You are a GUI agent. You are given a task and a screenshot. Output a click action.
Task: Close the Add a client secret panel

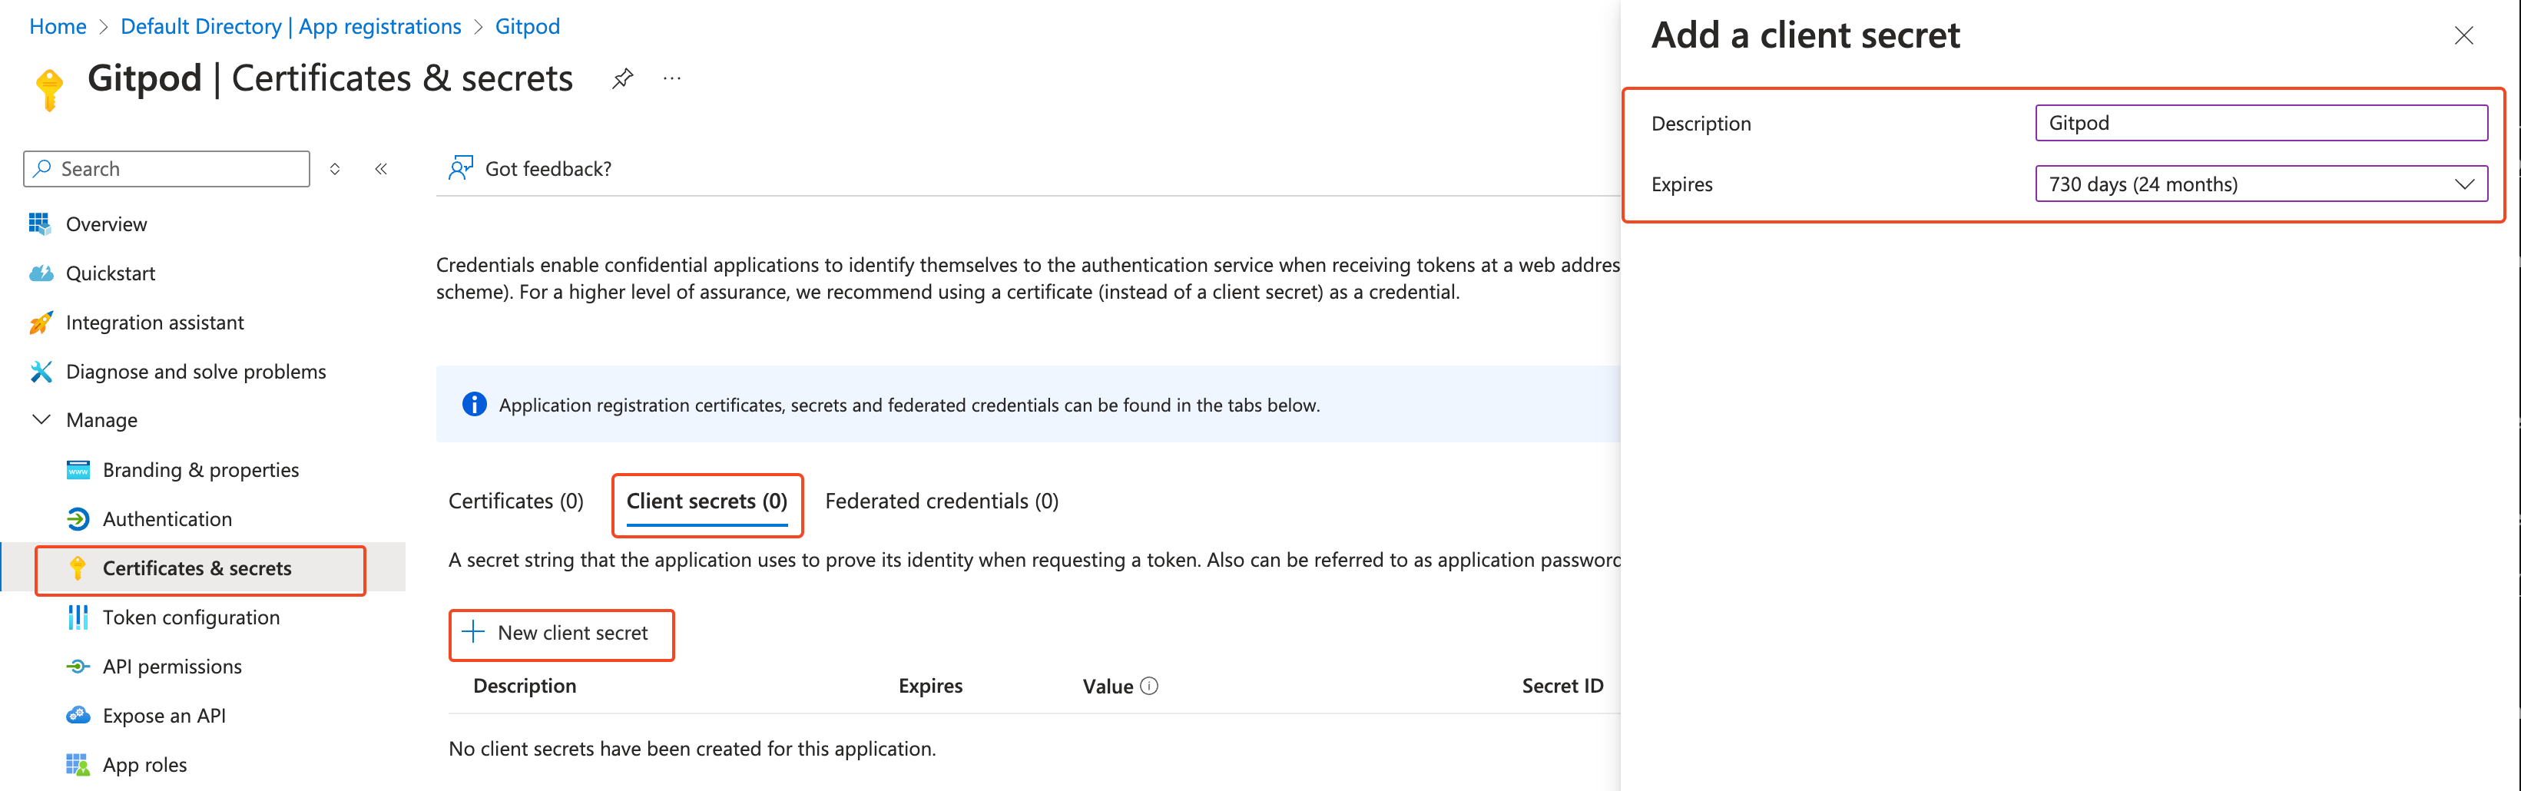click(x=2463, y=36)
